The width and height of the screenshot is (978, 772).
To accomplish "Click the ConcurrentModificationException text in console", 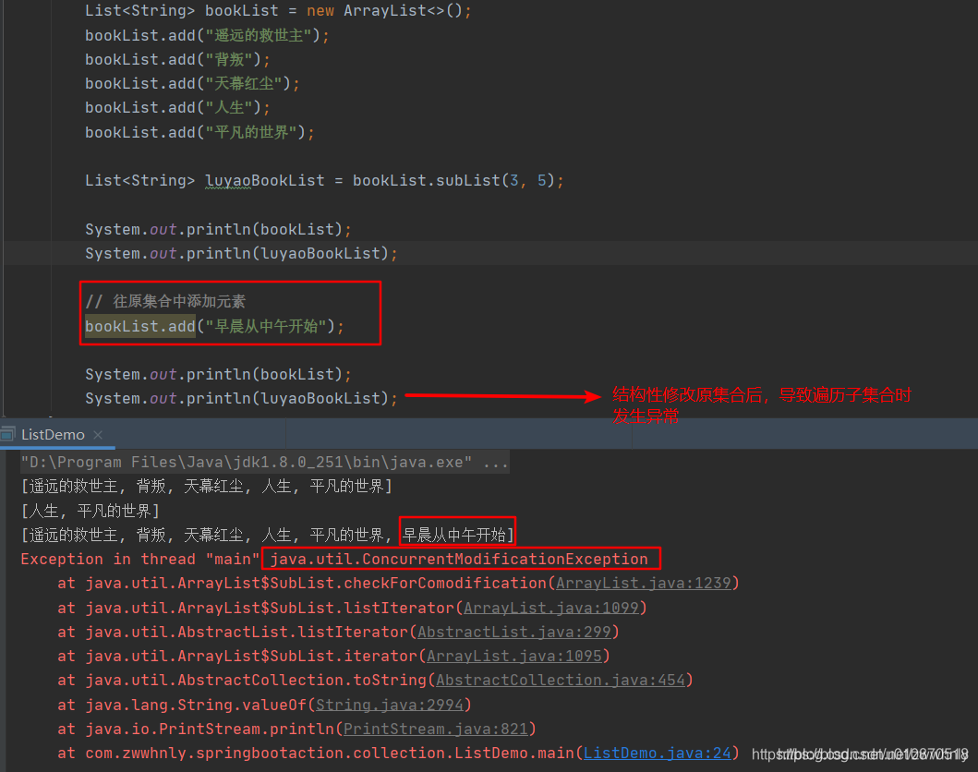I will (x=461, y=558).
